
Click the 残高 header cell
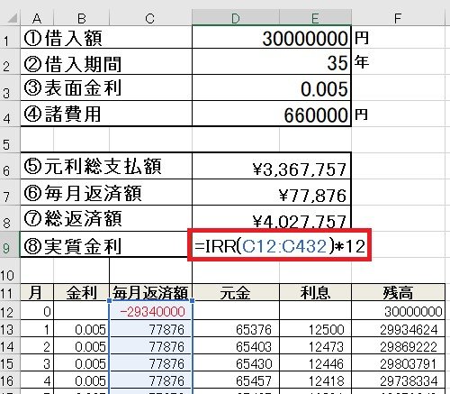tap(398, 292)
